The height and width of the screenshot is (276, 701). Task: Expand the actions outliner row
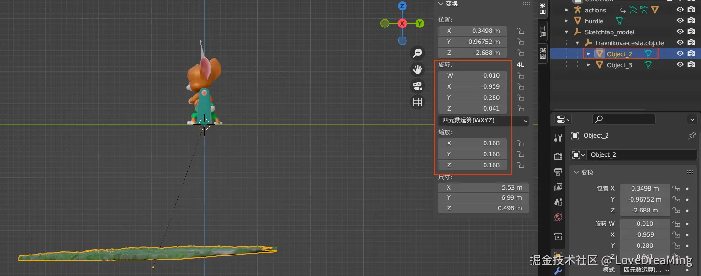[x=567, y=10]
